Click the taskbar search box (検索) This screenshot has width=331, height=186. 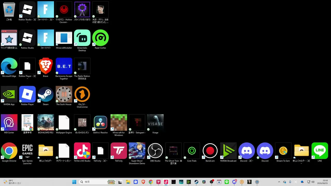pos(97,182)
